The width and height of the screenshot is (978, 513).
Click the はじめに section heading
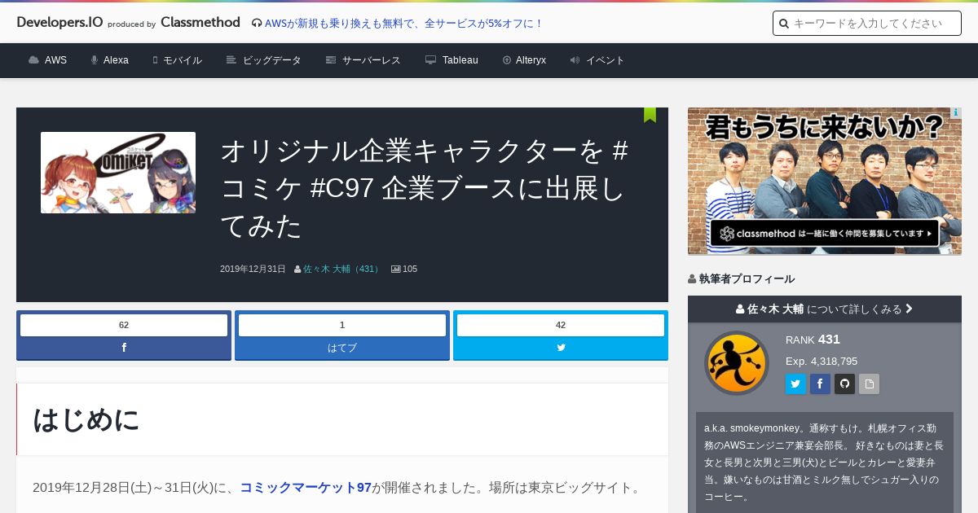click(x=86, y=419)
